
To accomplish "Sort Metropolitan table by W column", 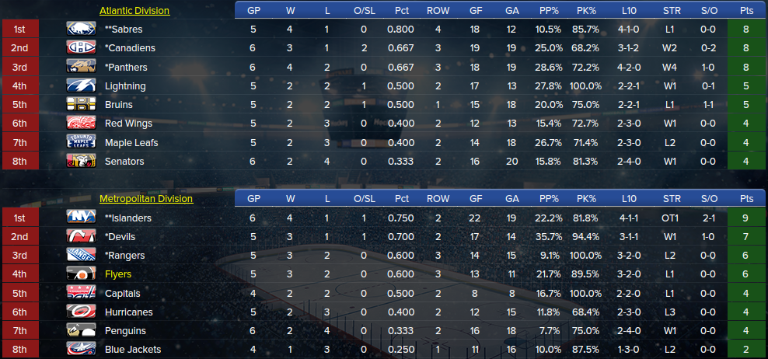I will [290, 199].
